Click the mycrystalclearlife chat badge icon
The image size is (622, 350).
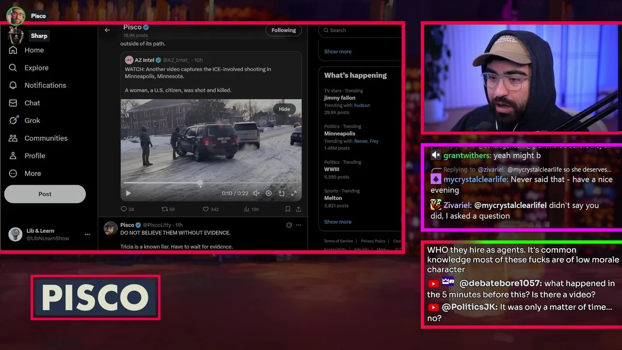coord(435,179)
